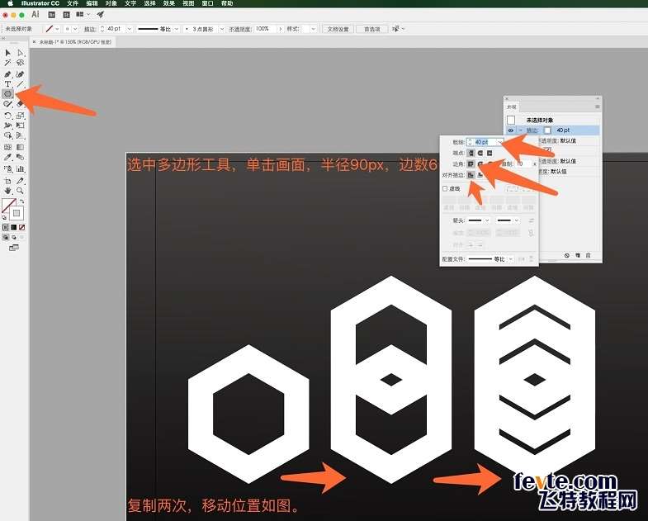Select the Gradient tool
This screenshot has width=648, height=521.
coord(21,147)
